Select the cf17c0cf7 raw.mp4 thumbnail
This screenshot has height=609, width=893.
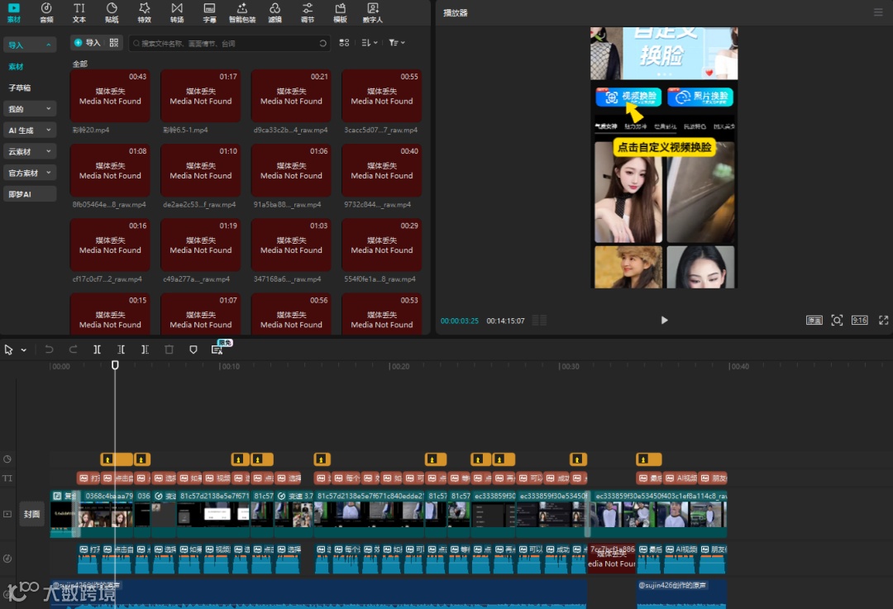click(110, 245)
